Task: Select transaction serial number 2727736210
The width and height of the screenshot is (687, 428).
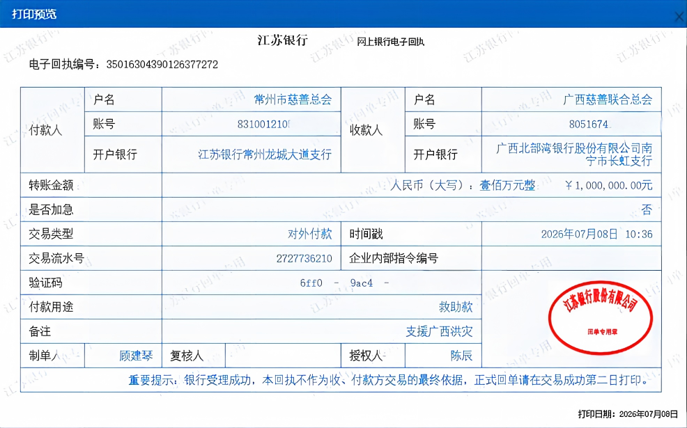Action: pos(304,259)
